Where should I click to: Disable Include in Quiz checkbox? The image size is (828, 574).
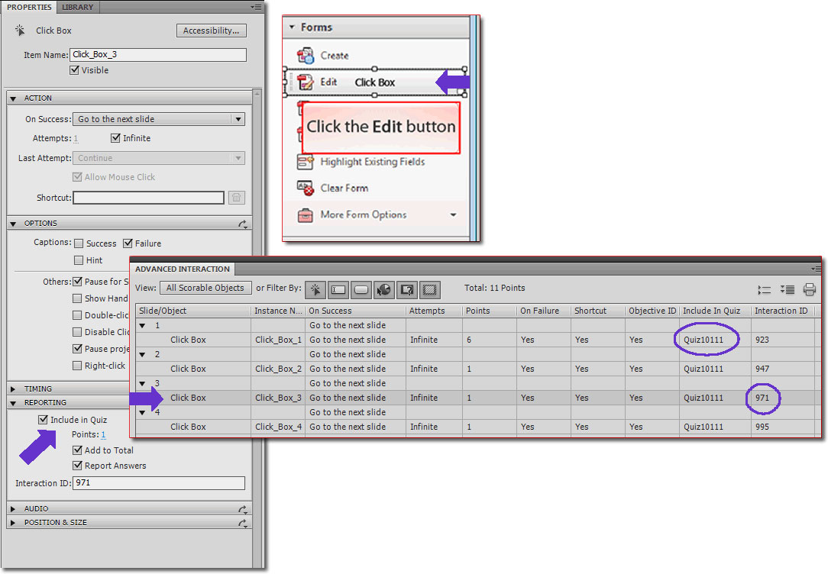[44, 420]
